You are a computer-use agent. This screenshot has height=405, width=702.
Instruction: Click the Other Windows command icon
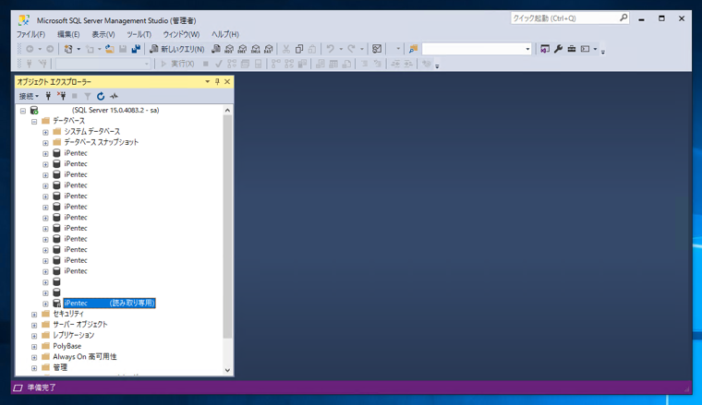pyautogui.click(x=585, y=49)
